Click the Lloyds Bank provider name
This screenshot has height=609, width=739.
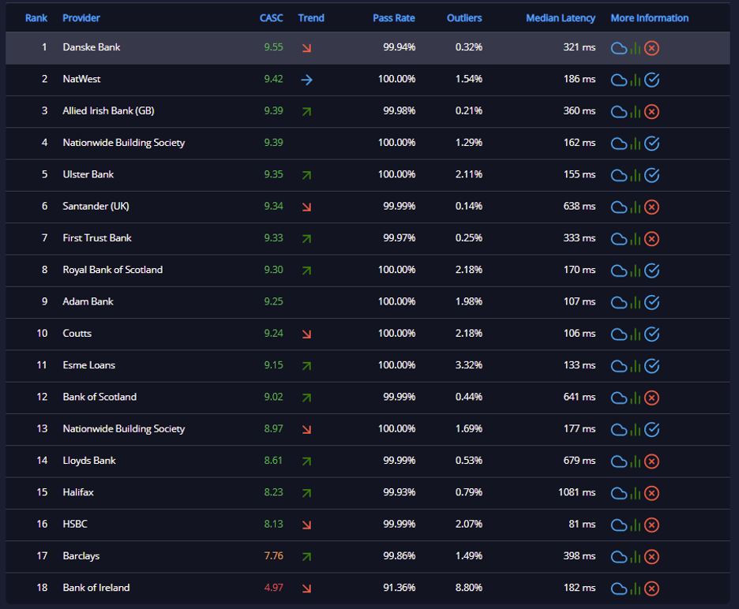click(x=89, y=460)
